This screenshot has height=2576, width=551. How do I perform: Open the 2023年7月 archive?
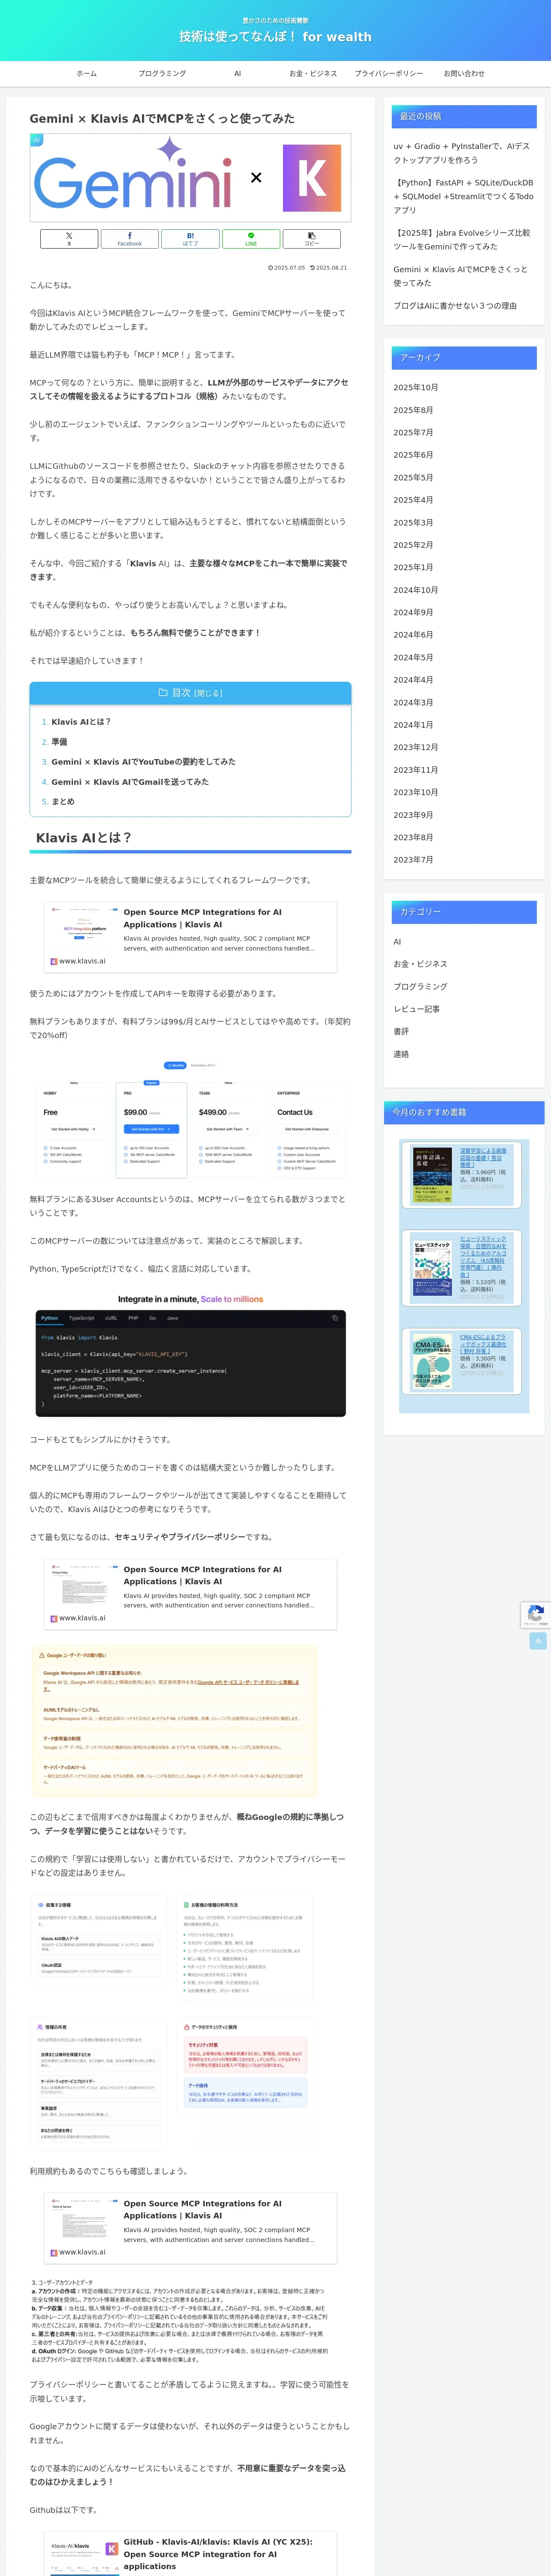point(413,860)
